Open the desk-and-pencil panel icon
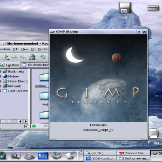The height and width of the screenshot is (162, 162). 29,156
